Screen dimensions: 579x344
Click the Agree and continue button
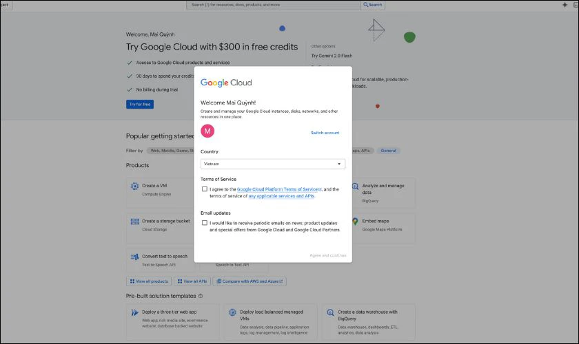point(328,255)
